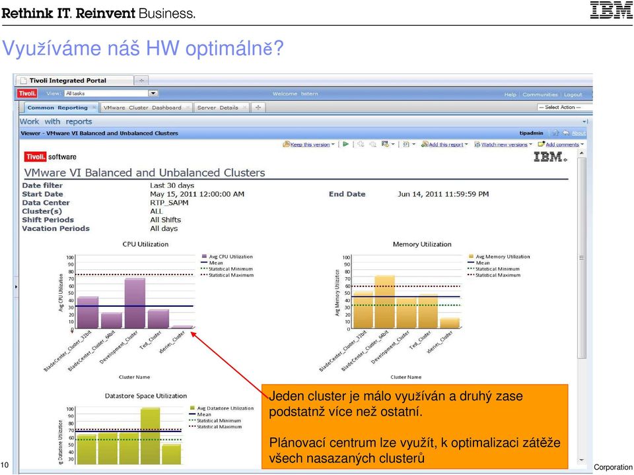Click the Return arrow icon beside About
Viewport: 634px width, 475px height.
coord(566,133)
